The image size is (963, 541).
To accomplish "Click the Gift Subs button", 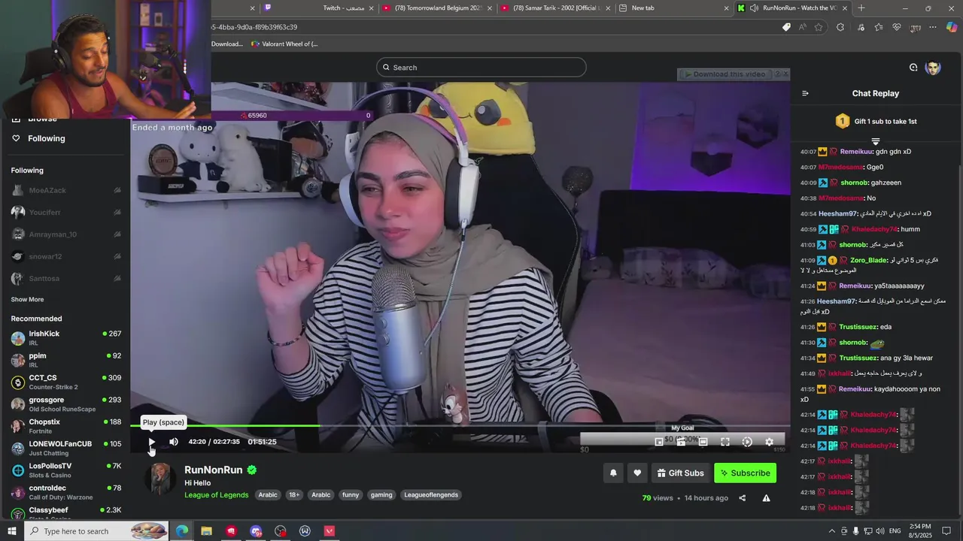I will (x=680, y=473).
